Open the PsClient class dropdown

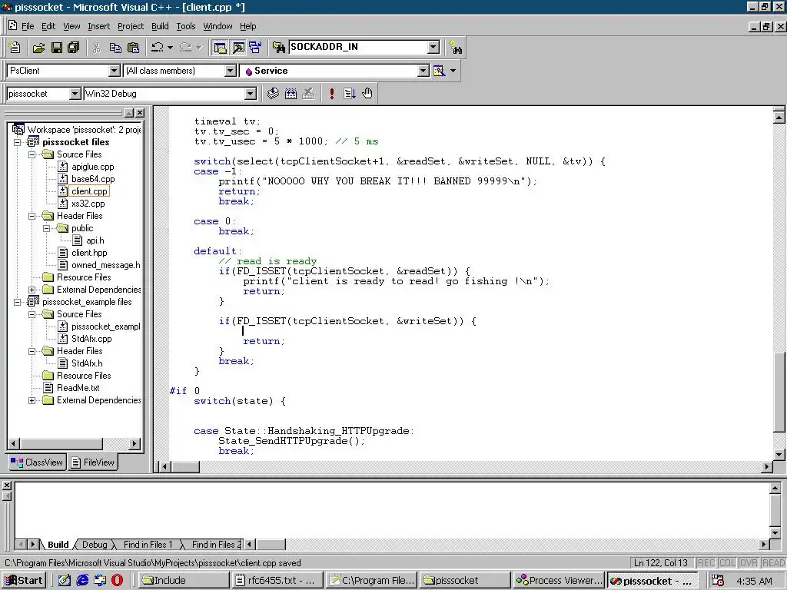pos(115,71)
